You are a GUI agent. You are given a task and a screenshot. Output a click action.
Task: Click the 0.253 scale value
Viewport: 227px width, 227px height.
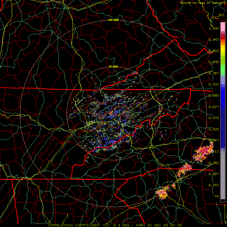click(x=214, y=185)
